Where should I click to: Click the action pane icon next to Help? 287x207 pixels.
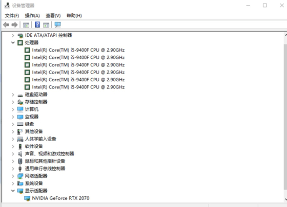(46, 25)
